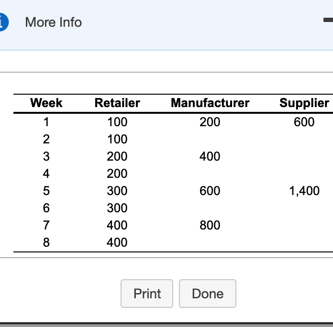Click Retailer value 300 in week 5

(x=117, y=191)
